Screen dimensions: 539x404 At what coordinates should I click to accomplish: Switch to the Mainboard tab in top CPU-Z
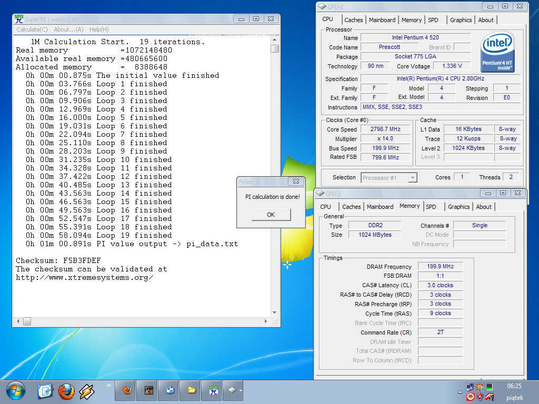click(x=382, y=20)
